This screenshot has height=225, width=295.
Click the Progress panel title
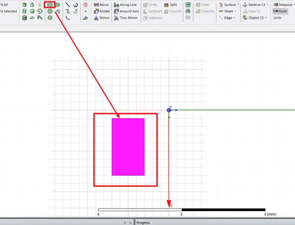coord(143,223)
